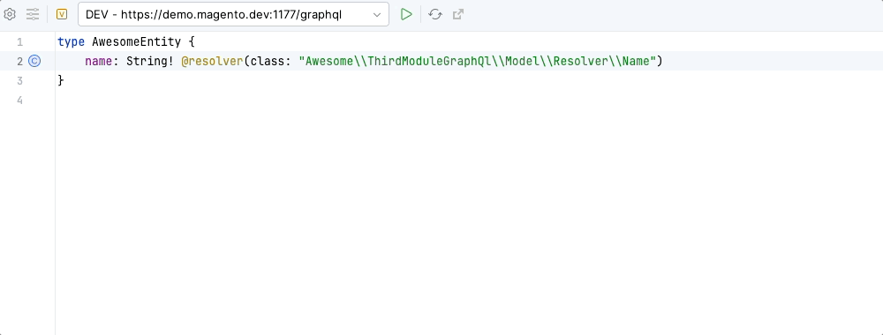
Task: Open the DEV endpoint dropdown
Action: click(x=233, y=15)
